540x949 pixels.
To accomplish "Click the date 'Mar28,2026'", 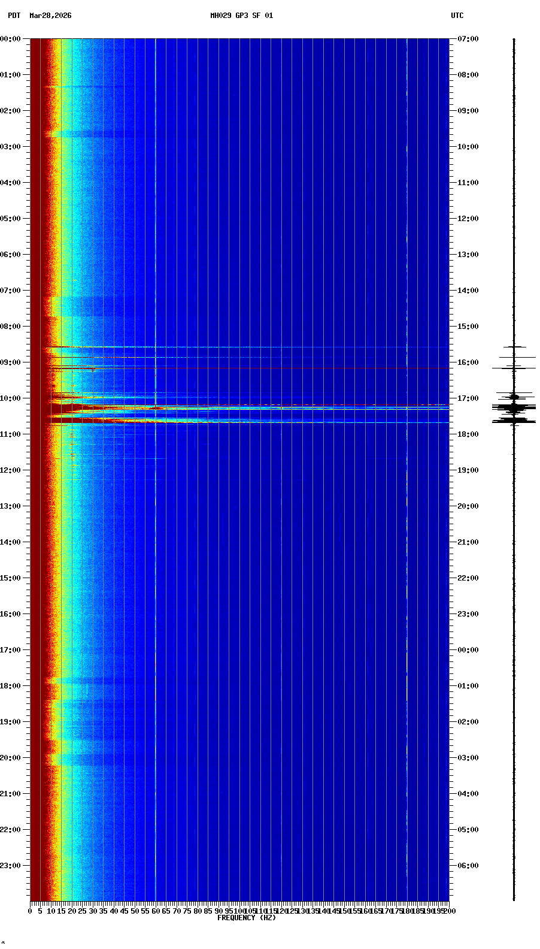I will (50, 16).
